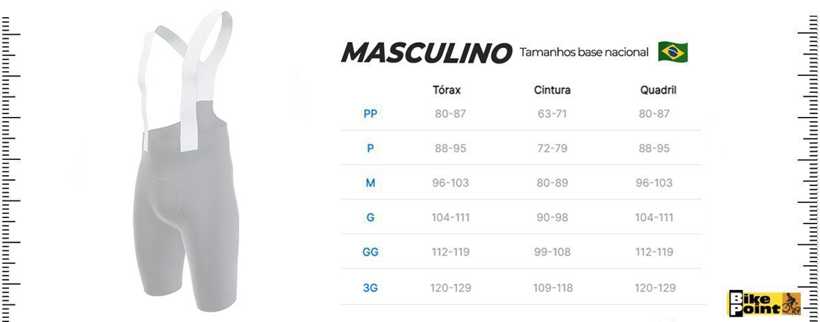Select the Tórax column header

tap(447, 90)
